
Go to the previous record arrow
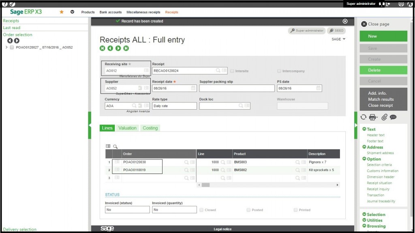coord(110,48)
